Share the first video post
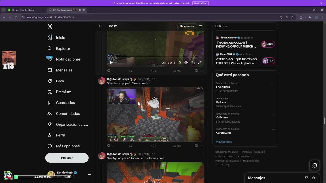The width and height of the screenshot is (326, 183). [202, 71]
